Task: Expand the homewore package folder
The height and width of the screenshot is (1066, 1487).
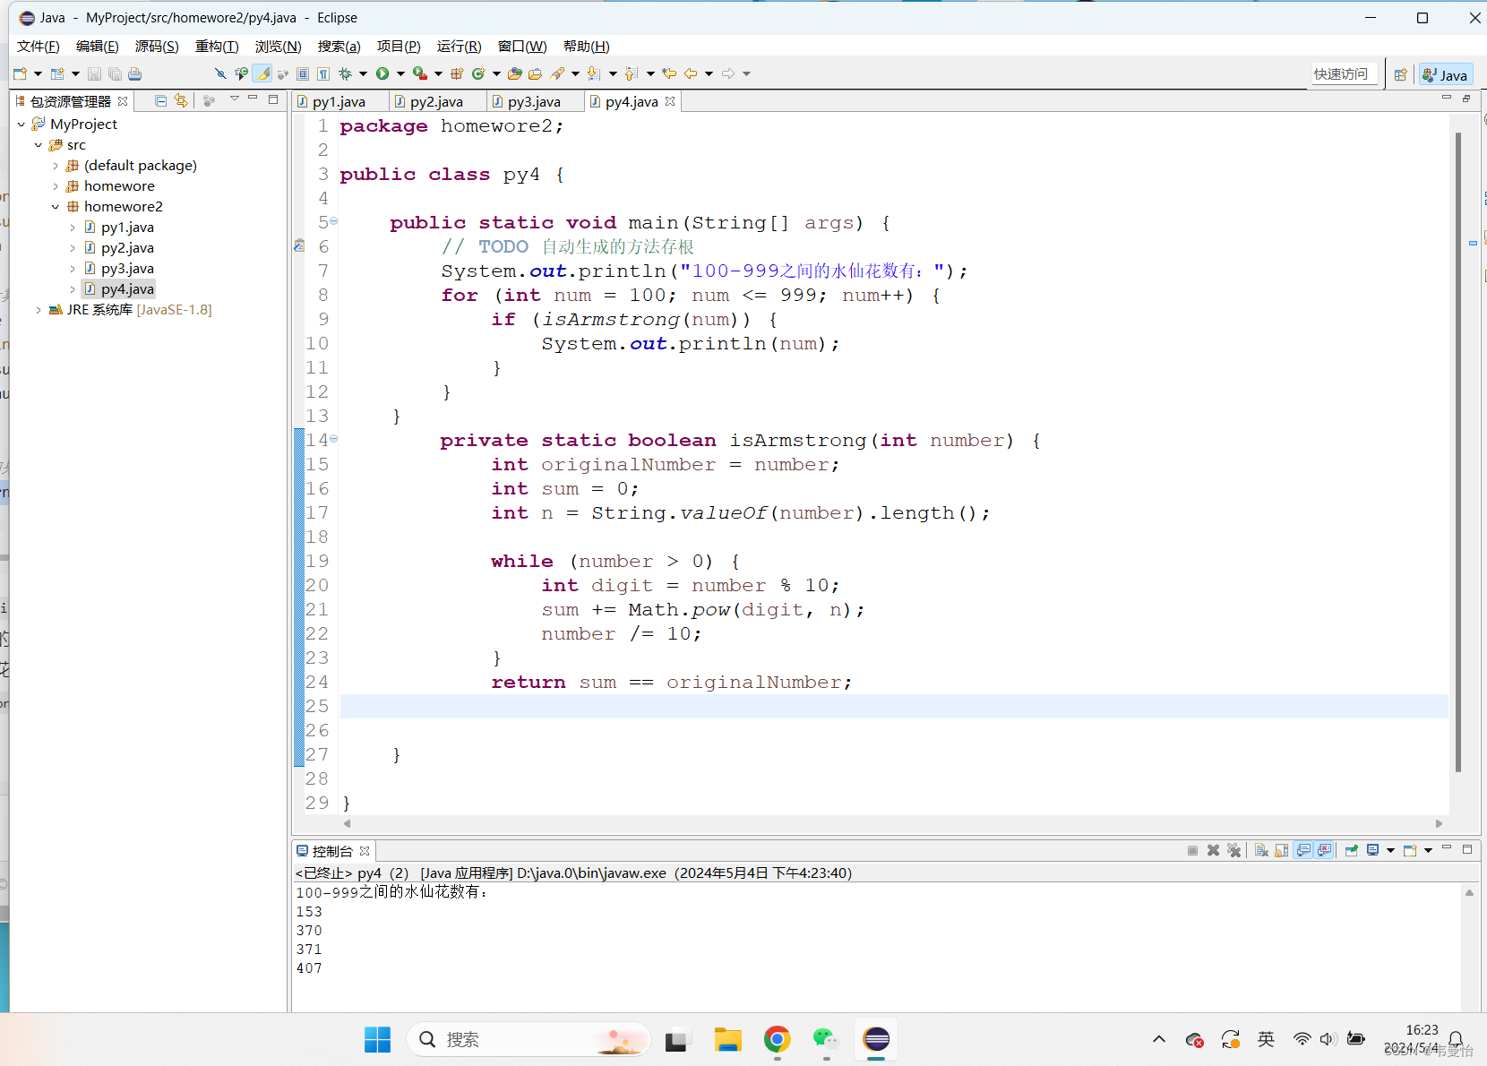Action: coord(57,185)
